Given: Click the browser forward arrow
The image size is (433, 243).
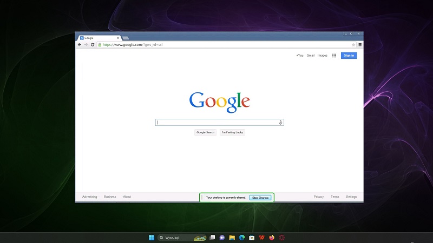Looking at the screenshot, I should (86, 45).
